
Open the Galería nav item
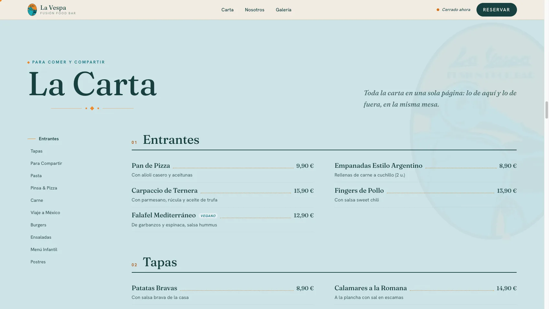284,10
